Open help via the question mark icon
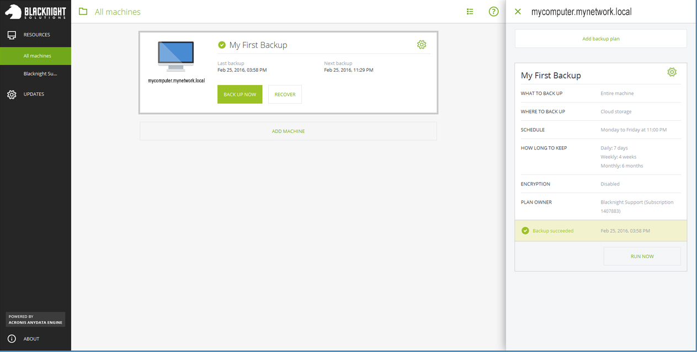 (493, 12)
